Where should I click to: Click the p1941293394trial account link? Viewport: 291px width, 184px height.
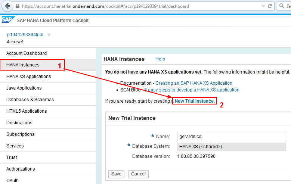pyautogui.click(x=25, y=35)
